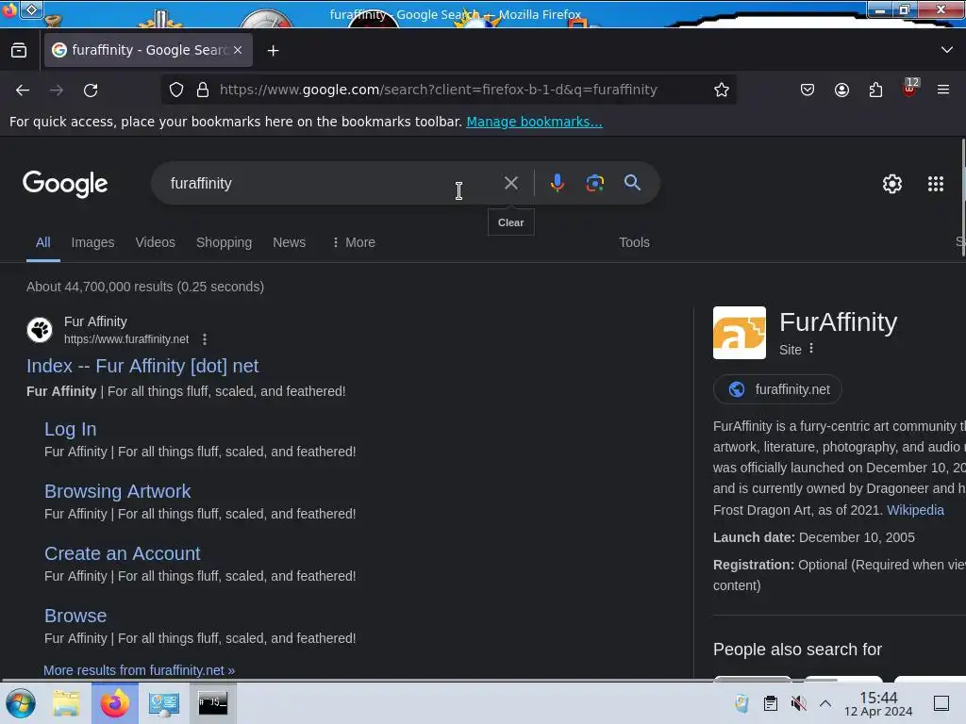Clear the search query with X
The height and width of the screenshot is (724, 966).
pos(510,183)
